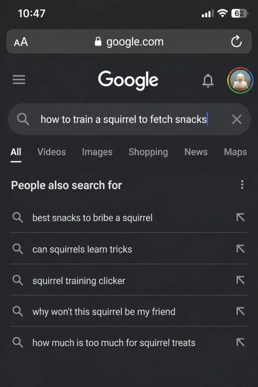Tap arrow next to 'can squirrels learn tricks'
Viewport: 258px width, 387px height.
[x=240, y=249]
